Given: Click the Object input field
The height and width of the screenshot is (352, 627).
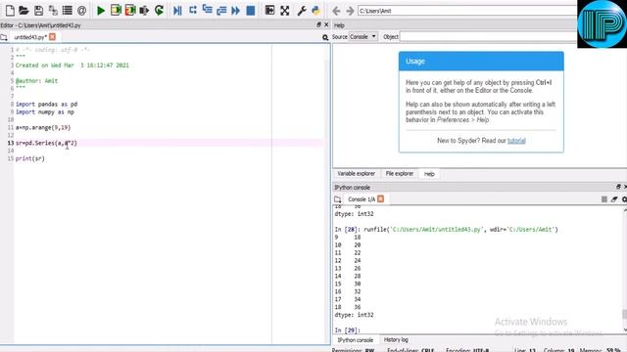Looking at the screenshot, I should pyautogui.click(x=488, y=37).
